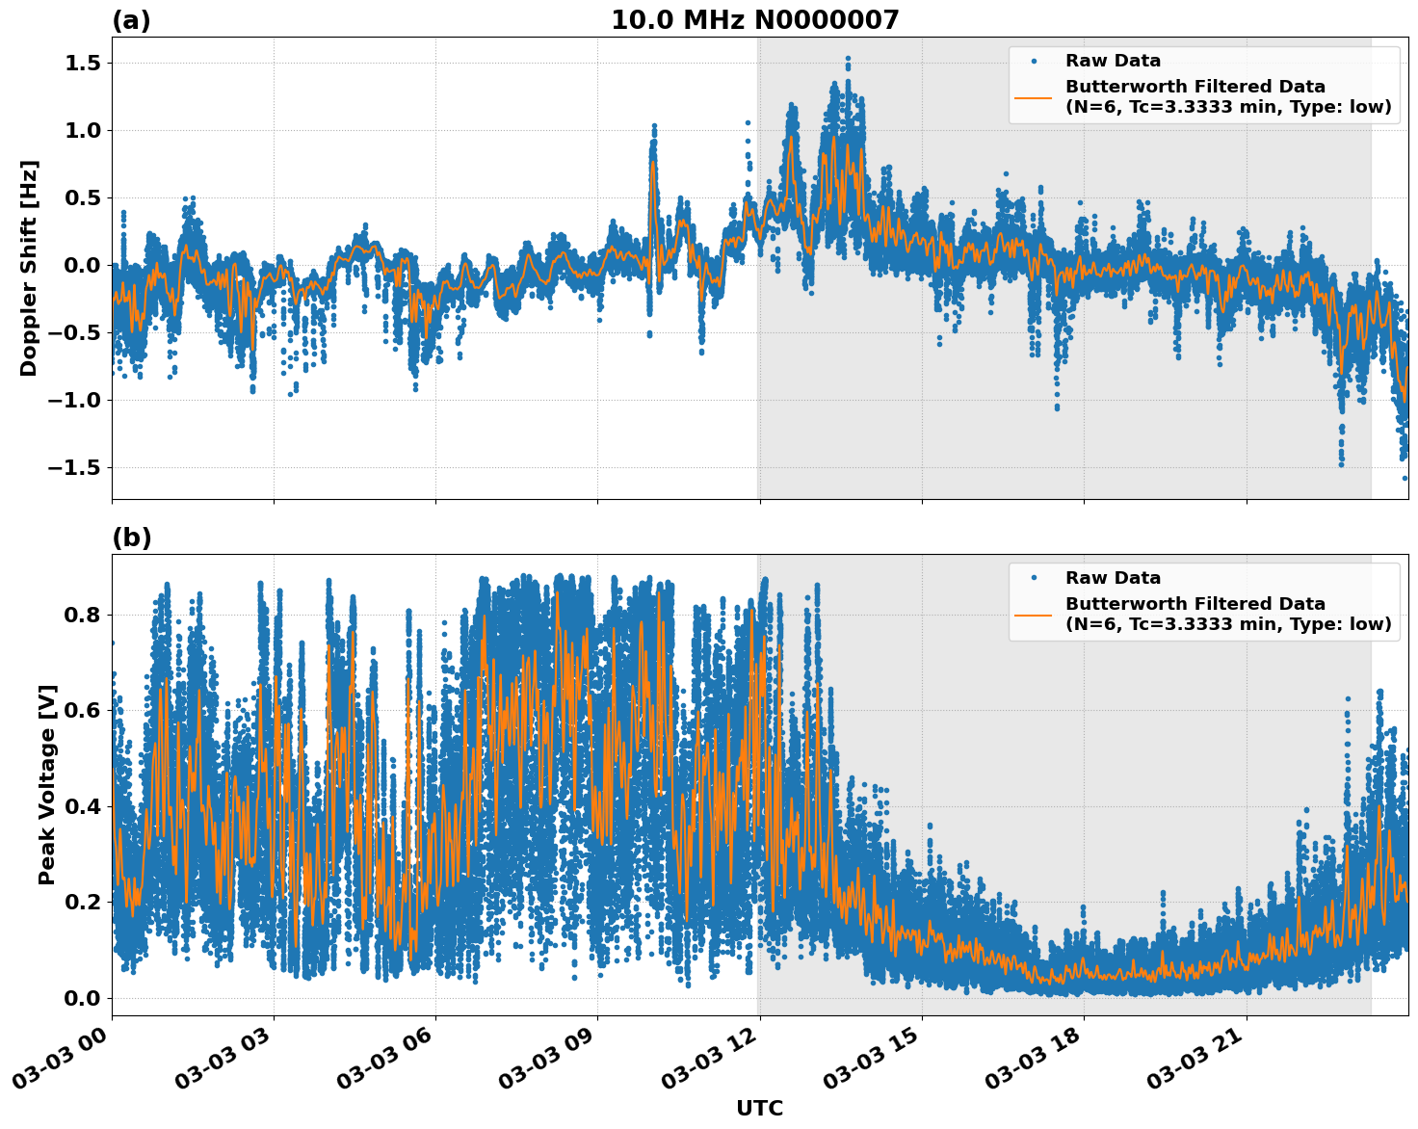
Task: Select the subplot label (b)
Action: (131, 538)
